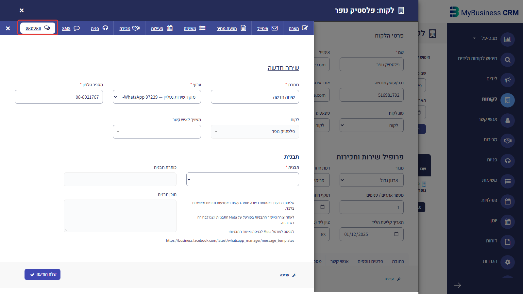Open the מגזר dropdown ארגון גדול
Viewport: 523px width, 294px height.
[372, 180]
